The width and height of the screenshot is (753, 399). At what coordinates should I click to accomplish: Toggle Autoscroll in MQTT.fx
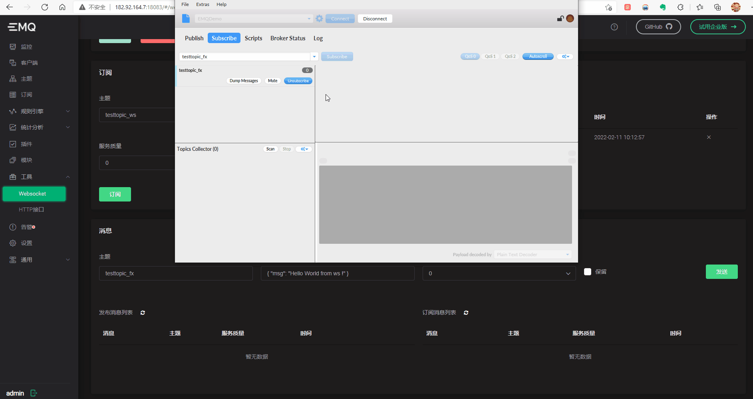point(538,57)
